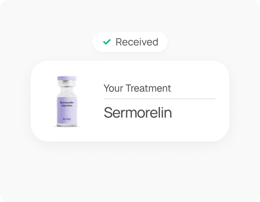Screen dimensions: 260x202
Task: Click the silver crimp seal of vial
Action: [x=67, y=83]
